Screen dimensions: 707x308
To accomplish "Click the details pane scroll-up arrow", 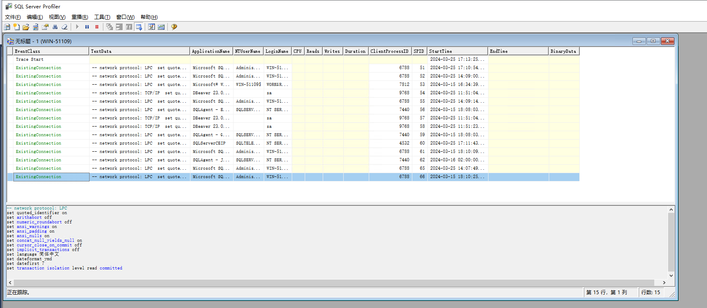I will click(671, 210).
